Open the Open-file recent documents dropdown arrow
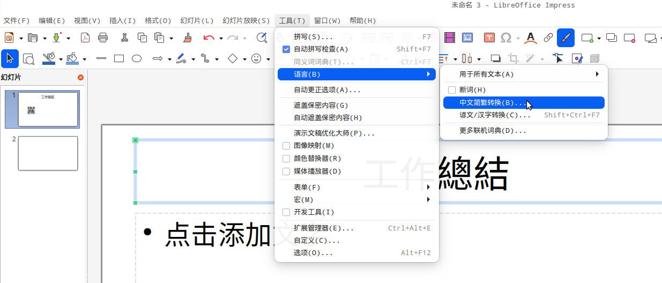The width and height of the screenshot is (662, 283). coord(44,38)
